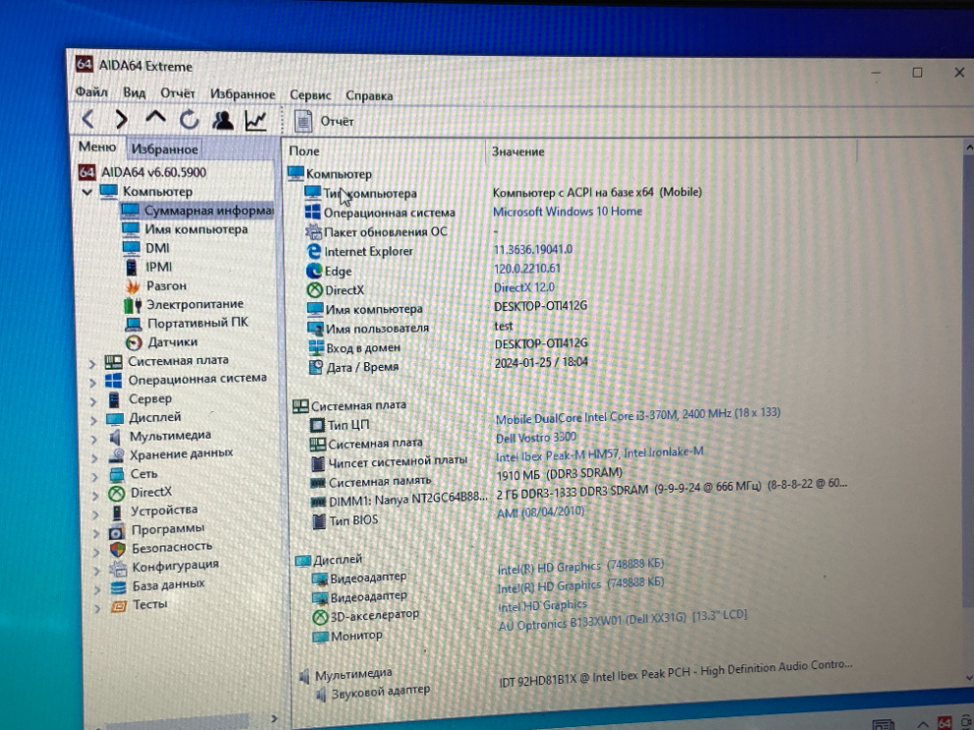Open the Intel Ibex Peak-M HM57 chipset link
Screen dimensions: 974x730
600,454
